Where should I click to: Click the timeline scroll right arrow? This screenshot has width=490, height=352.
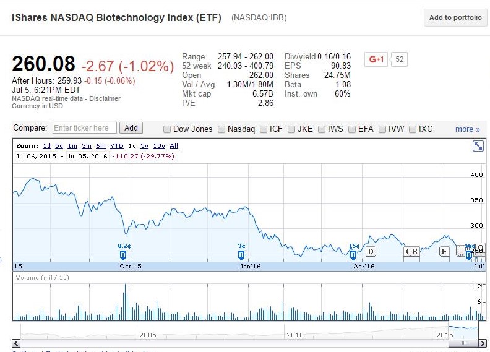(483, 343)
